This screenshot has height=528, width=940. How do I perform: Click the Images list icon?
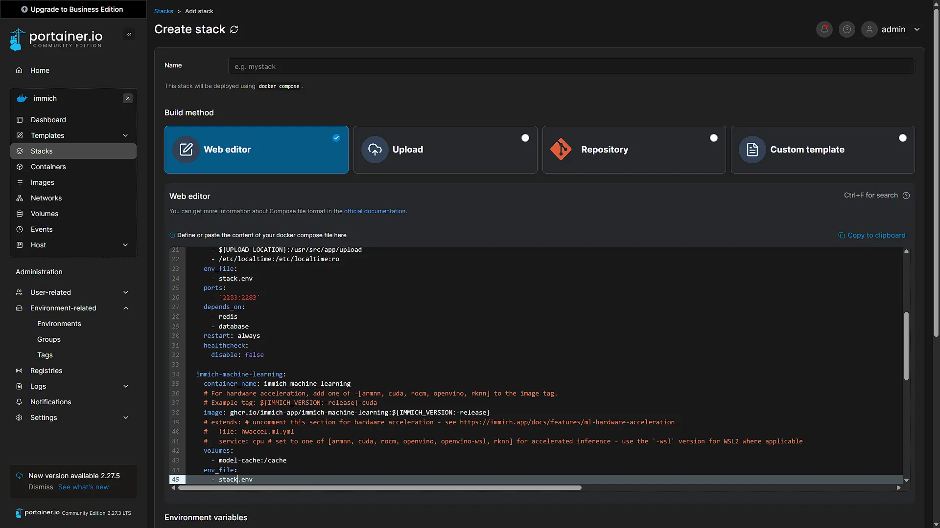[x=20, y=182]
